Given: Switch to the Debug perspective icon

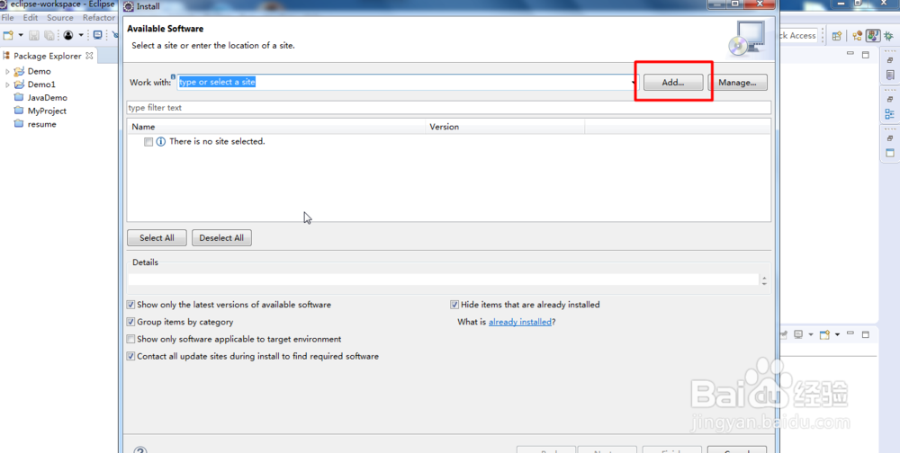Looking at the screenshot, I should coord(889,36).
